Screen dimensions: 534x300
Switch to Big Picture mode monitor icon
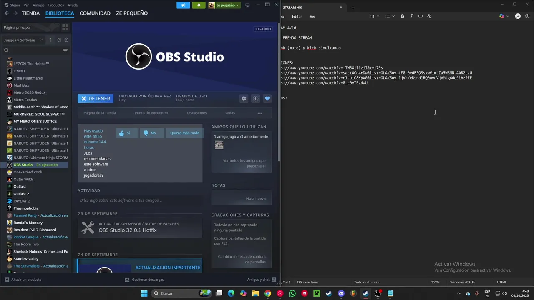point(247,5)
